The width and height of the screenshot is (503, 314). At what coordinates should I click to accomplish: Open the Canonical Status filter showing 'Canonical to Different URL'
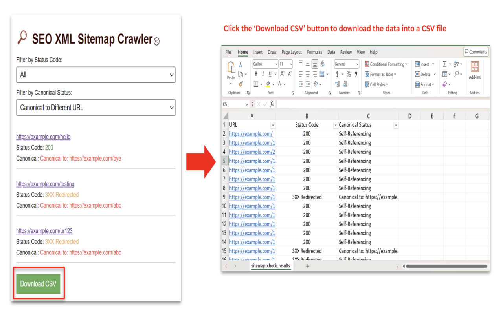95,107
